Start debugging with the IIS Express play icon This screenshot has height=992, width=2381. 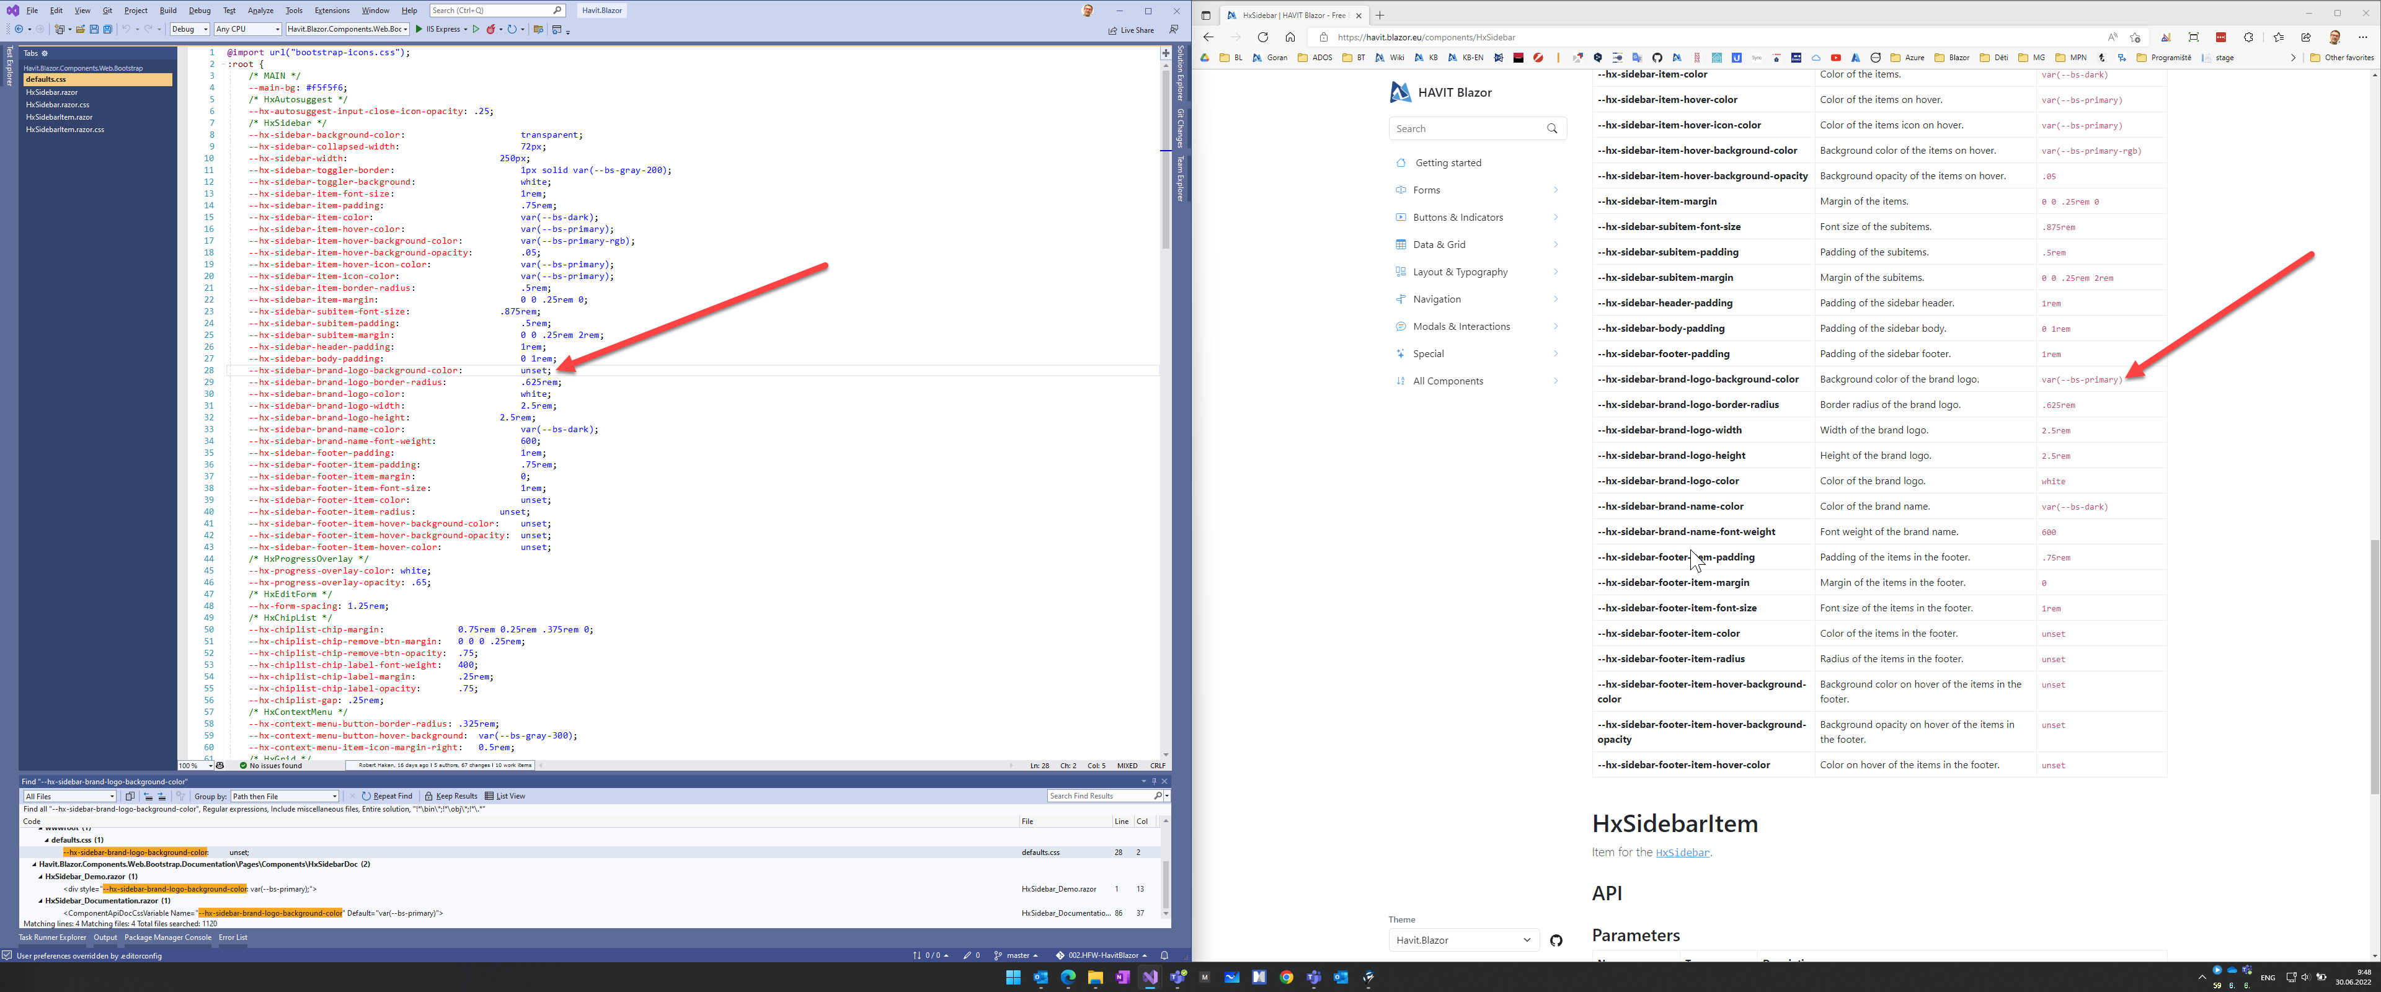point(419,30)
